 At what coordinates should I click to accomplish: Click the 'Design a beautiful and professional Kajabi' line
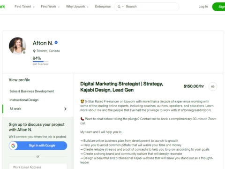pyautogui.click(x=147, y=160)
